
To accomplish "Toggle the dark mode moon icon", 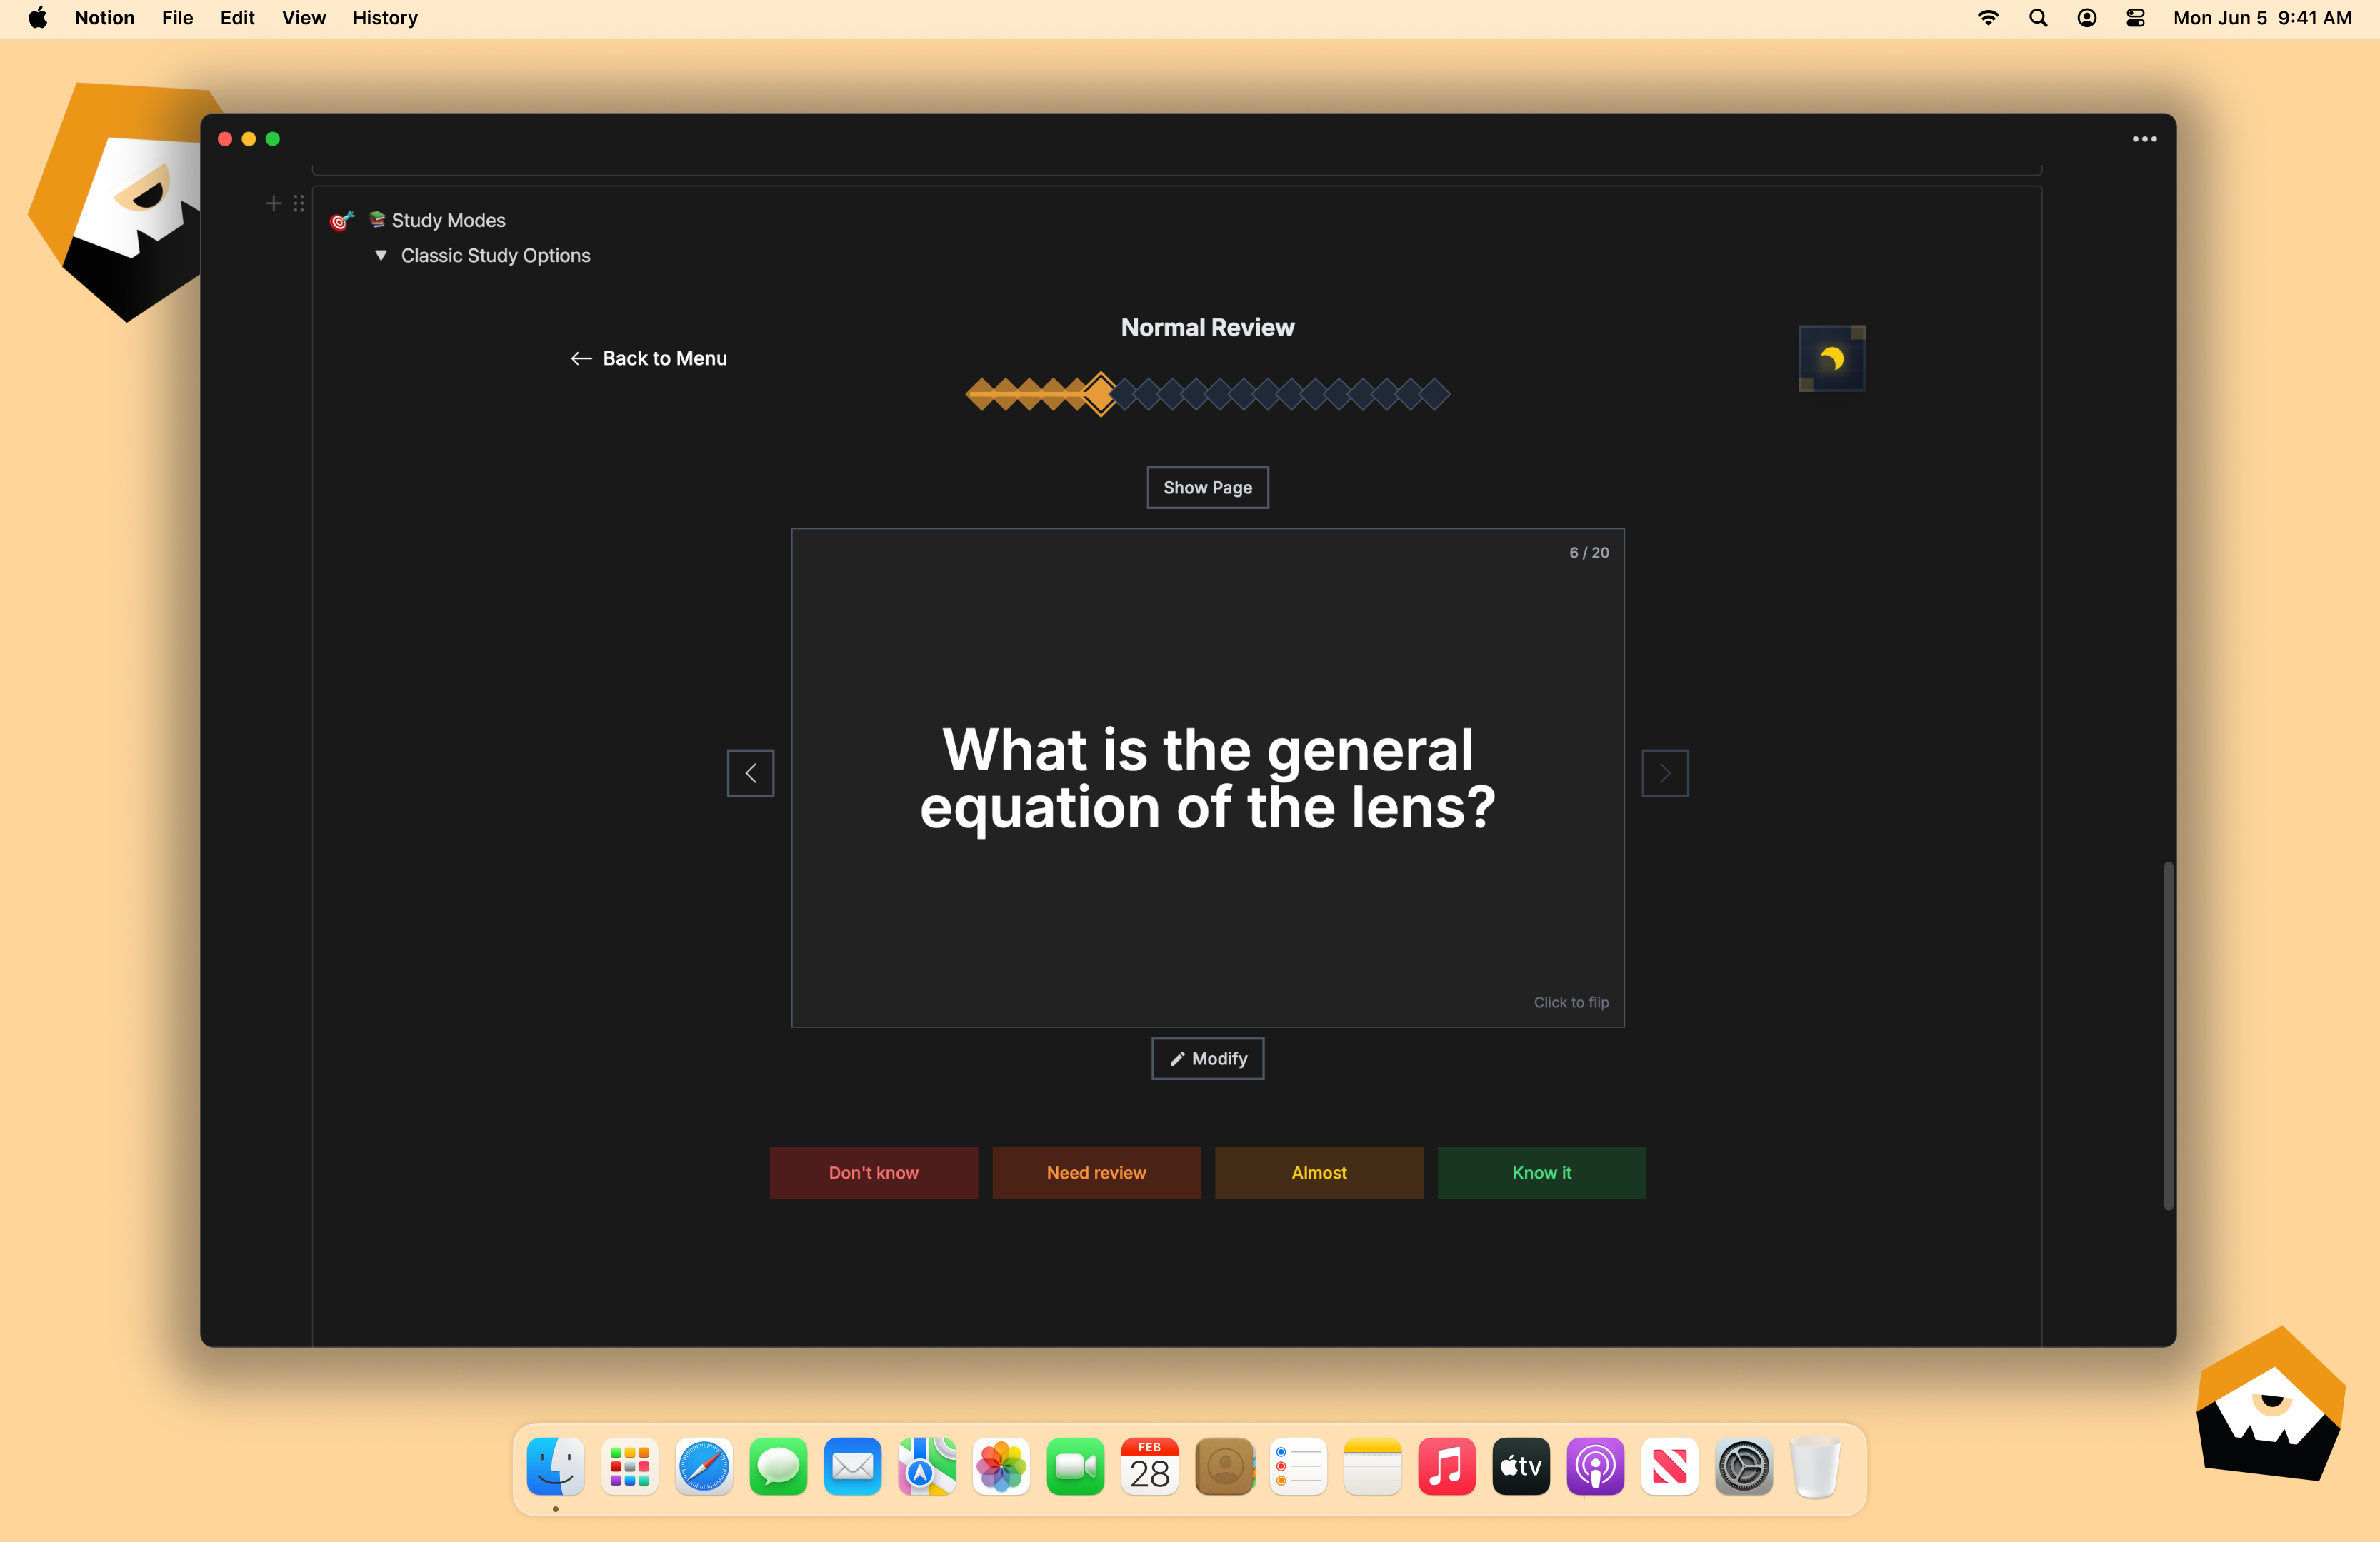I will [1831, 359].
